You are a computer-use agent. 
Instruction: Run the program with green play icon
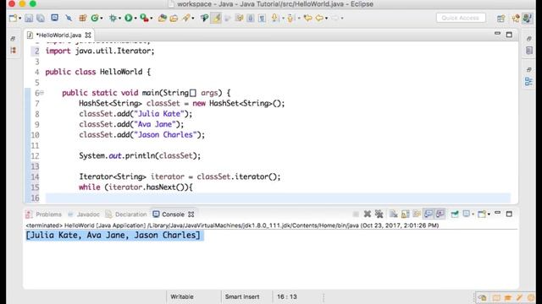(128, 18)
